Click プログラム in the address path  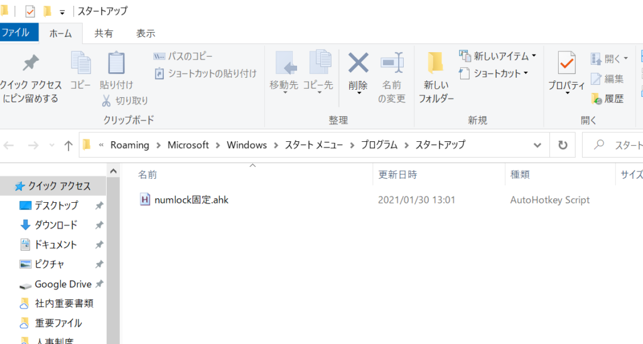pyautogui.click(x=379, y=145)
